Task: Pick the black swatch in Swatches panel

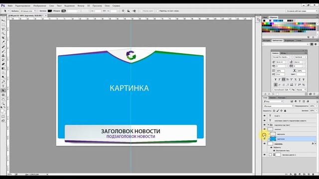Action: click(264, 21)
